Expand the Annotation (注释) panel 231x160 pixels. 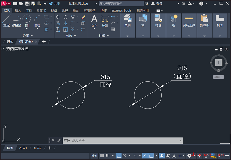(104, 36)
